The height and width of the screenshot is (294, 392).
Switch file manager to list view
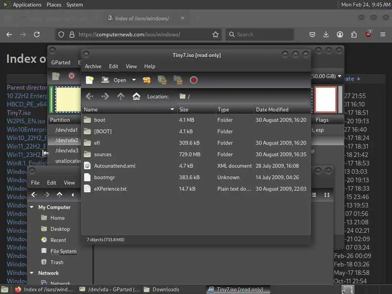(314, 195)
